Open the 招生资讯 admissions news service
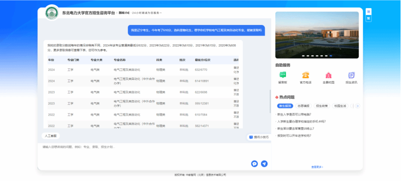Viewport: 401px width, 181px height. tap(351, 78)
